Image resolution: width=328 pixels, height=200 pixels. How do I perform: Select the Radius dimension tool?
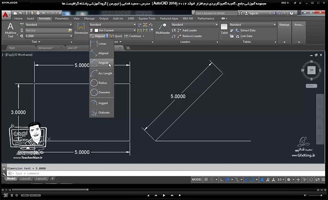pyautogui.click(x=102, y=83)
